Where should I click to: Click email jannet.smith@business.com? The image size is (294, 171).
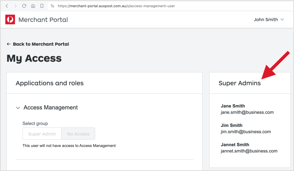click(249, 151)
